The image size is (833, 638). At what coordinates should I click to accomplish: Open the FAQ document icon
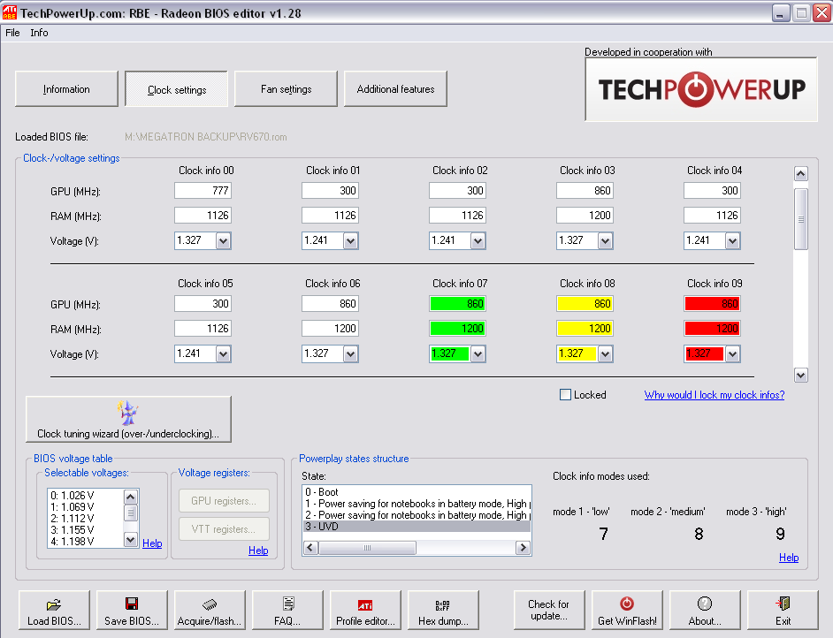(288, 604)
